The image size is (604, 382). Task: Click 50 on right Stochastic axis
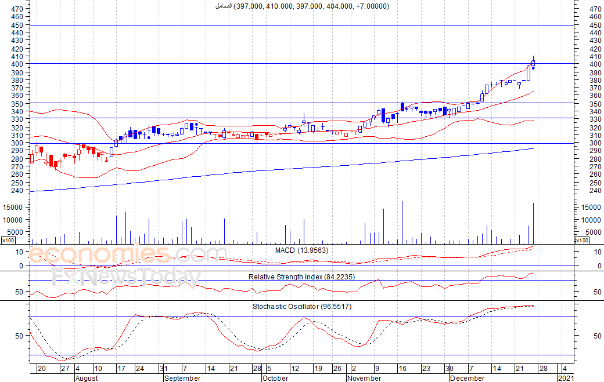click(x=597, y=336)
